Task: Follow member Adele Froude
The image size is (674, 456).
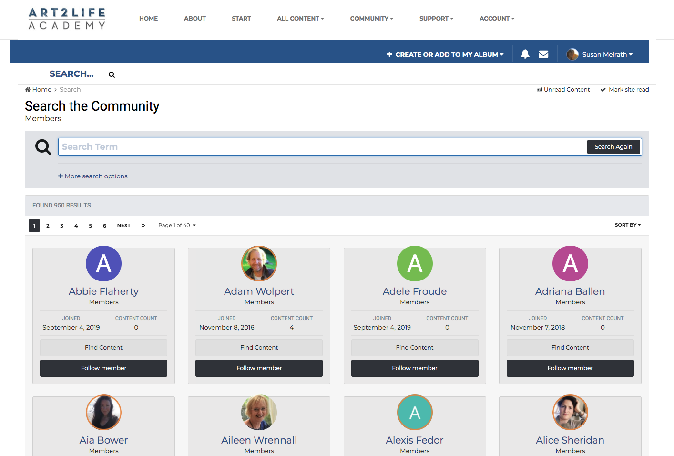Action: tap(415, 368)
